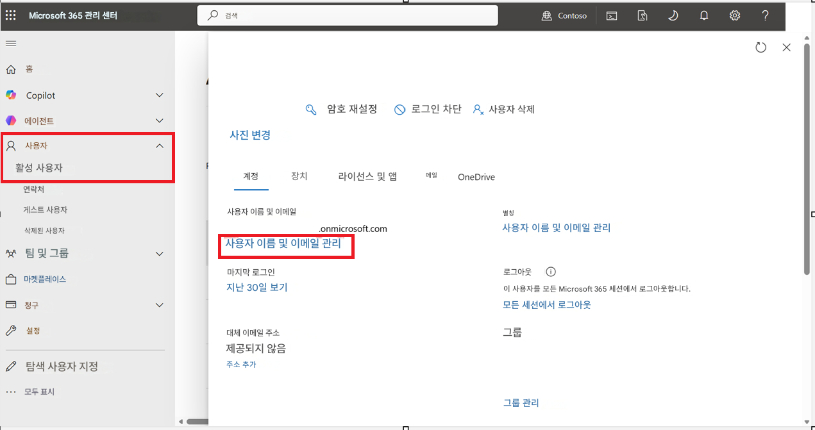Viewport: 815px width, 430px height.
Task: Click Microsoft 365 관리 센터 title
Action: tap(73, 15)
